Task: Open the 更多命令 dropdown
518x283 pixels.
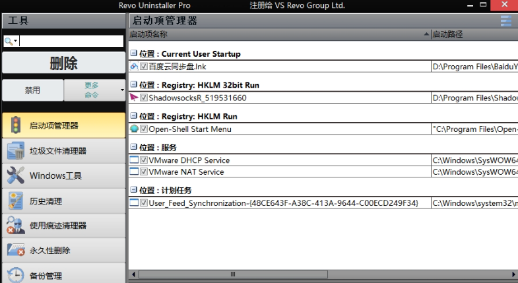Action: click(95, 90)
